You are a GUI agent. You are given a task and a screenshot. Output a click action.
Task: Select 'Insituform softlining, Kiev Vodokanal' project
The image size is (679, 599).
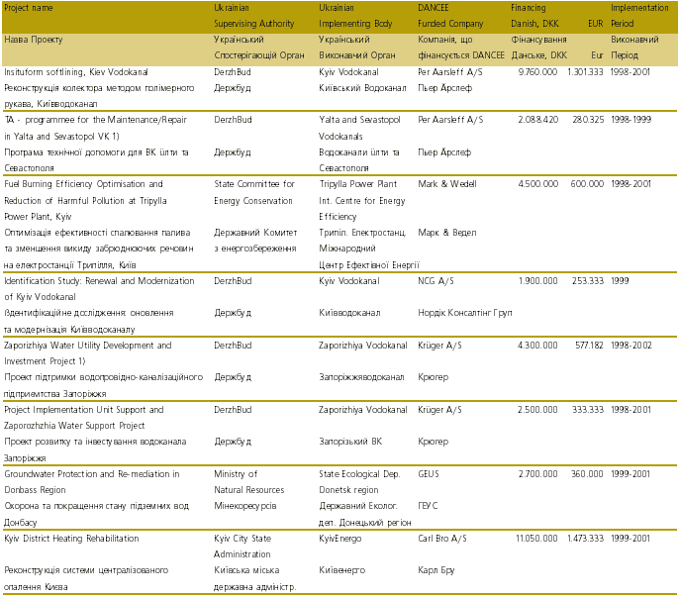[76, 72]
